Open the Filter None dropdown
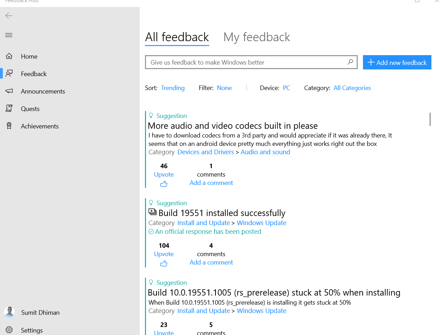 click(224, 88)
